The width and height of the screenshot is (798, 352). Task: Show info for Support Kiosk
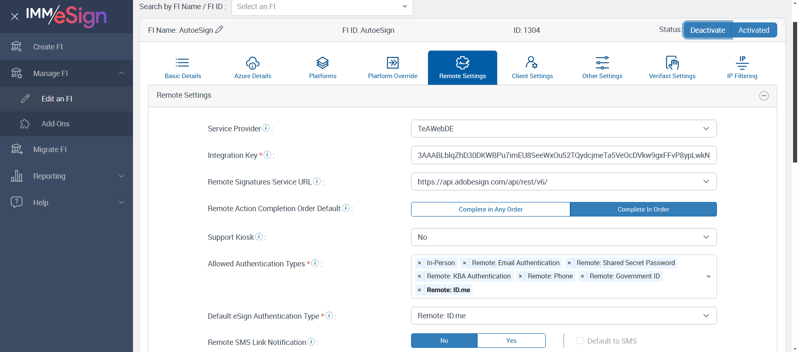point(259,236)
